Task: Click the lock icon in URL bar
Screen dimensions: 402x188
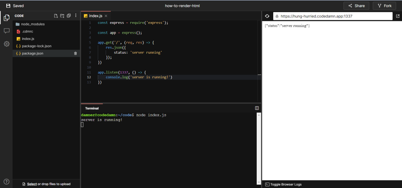Action: point(277,16)
